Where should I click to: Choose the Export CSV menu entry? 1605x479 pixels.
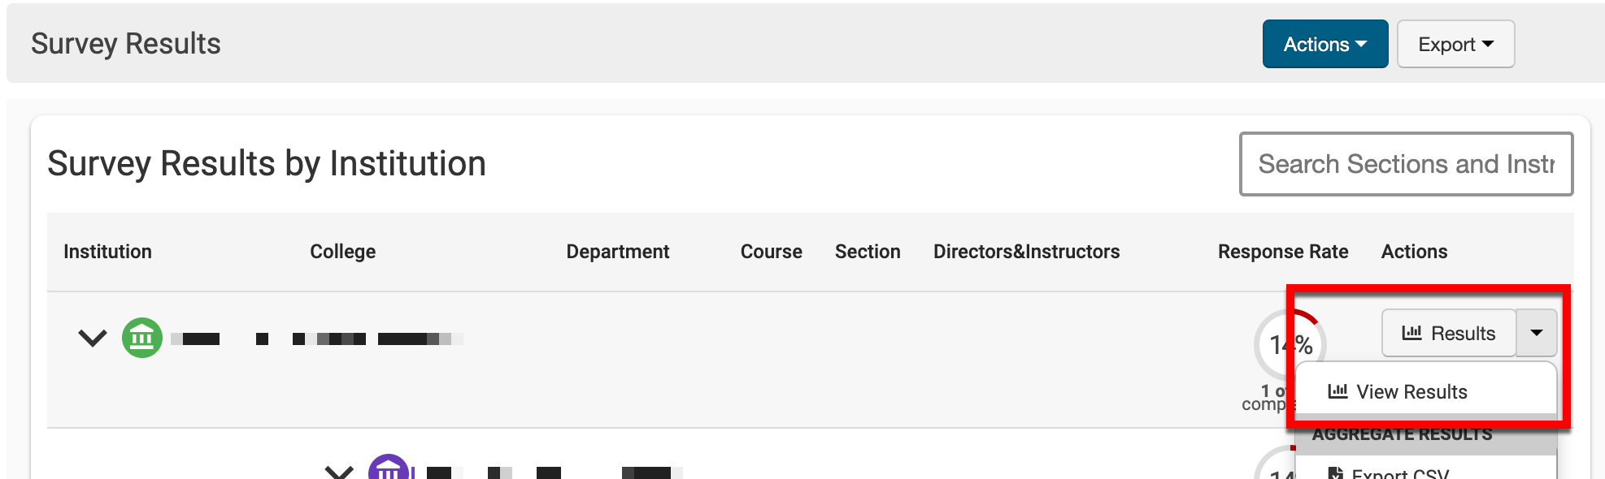1400,473
